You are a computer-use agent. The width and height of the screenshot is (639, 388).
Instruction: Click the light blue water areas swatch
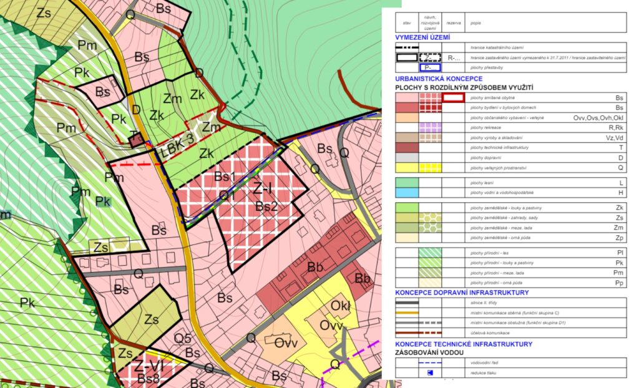[407, 193]
